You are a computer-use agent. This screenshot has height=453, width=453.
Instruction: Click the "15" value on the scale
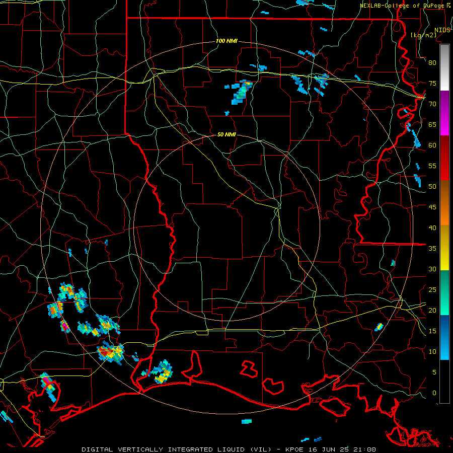432,331
